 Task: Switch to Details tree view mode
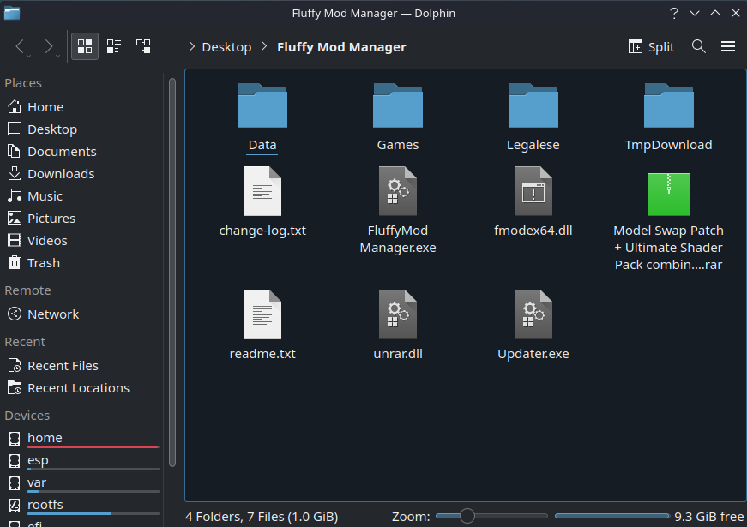[x=143, y=46]
